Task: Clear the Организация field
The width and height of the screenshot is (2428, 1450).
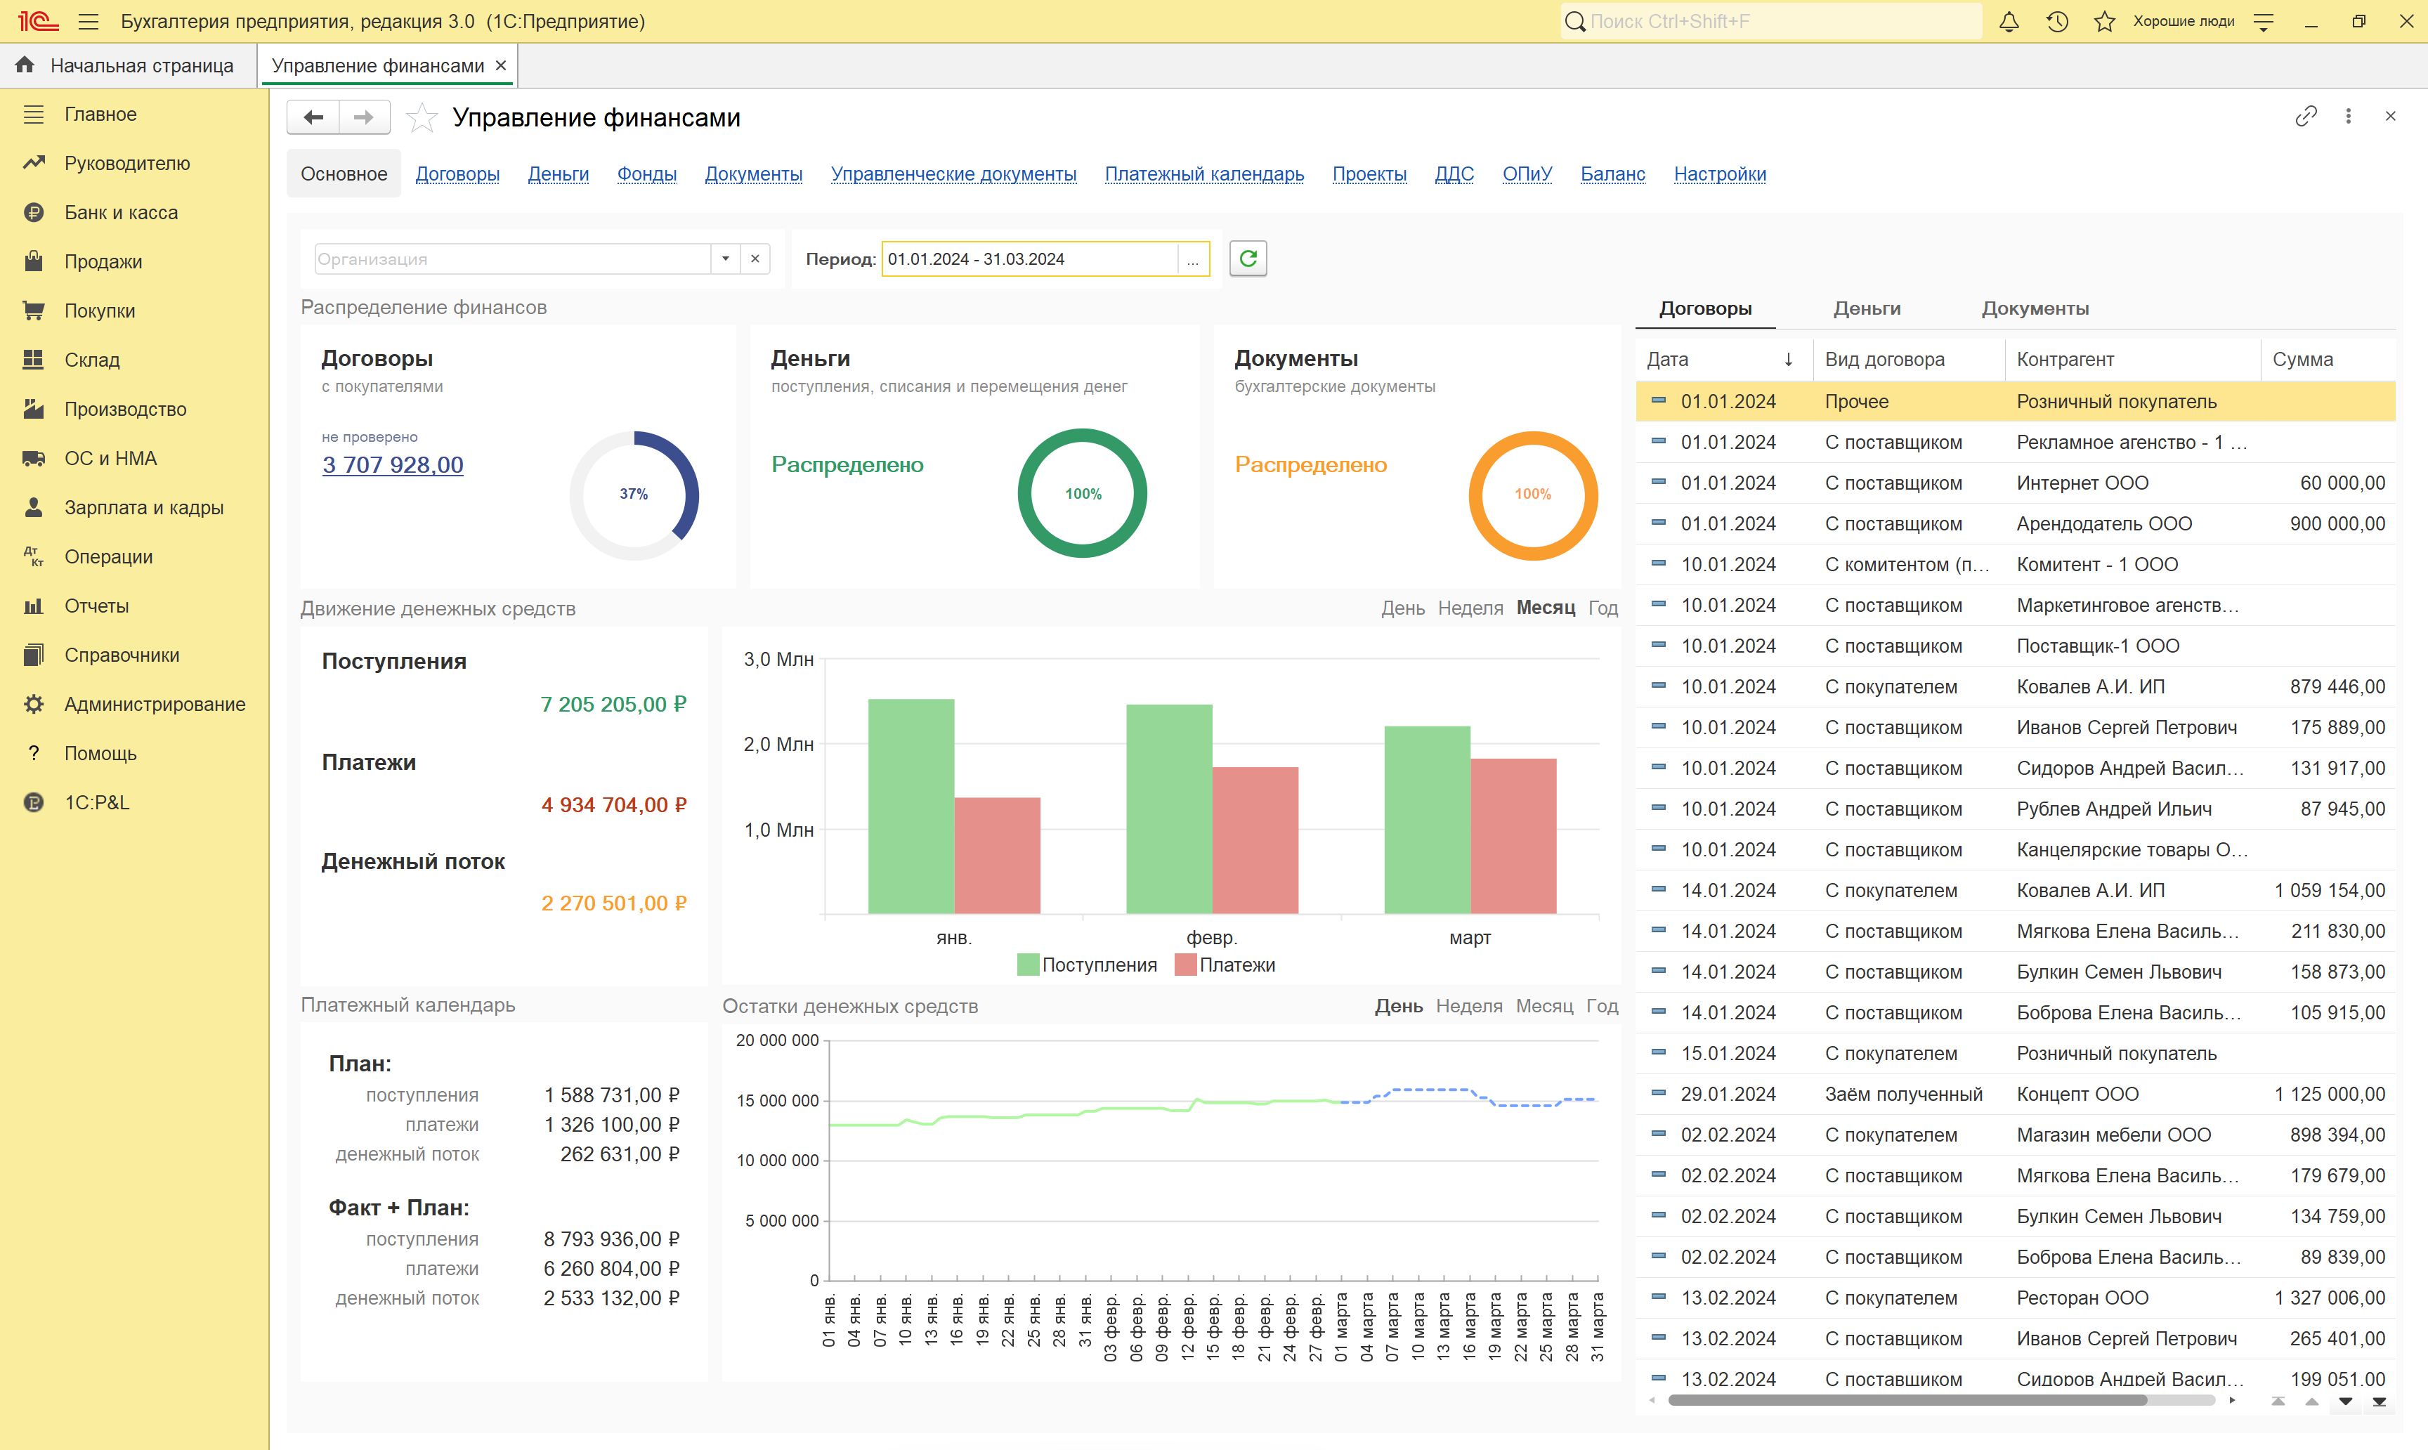Action: [x=755, y=259]
